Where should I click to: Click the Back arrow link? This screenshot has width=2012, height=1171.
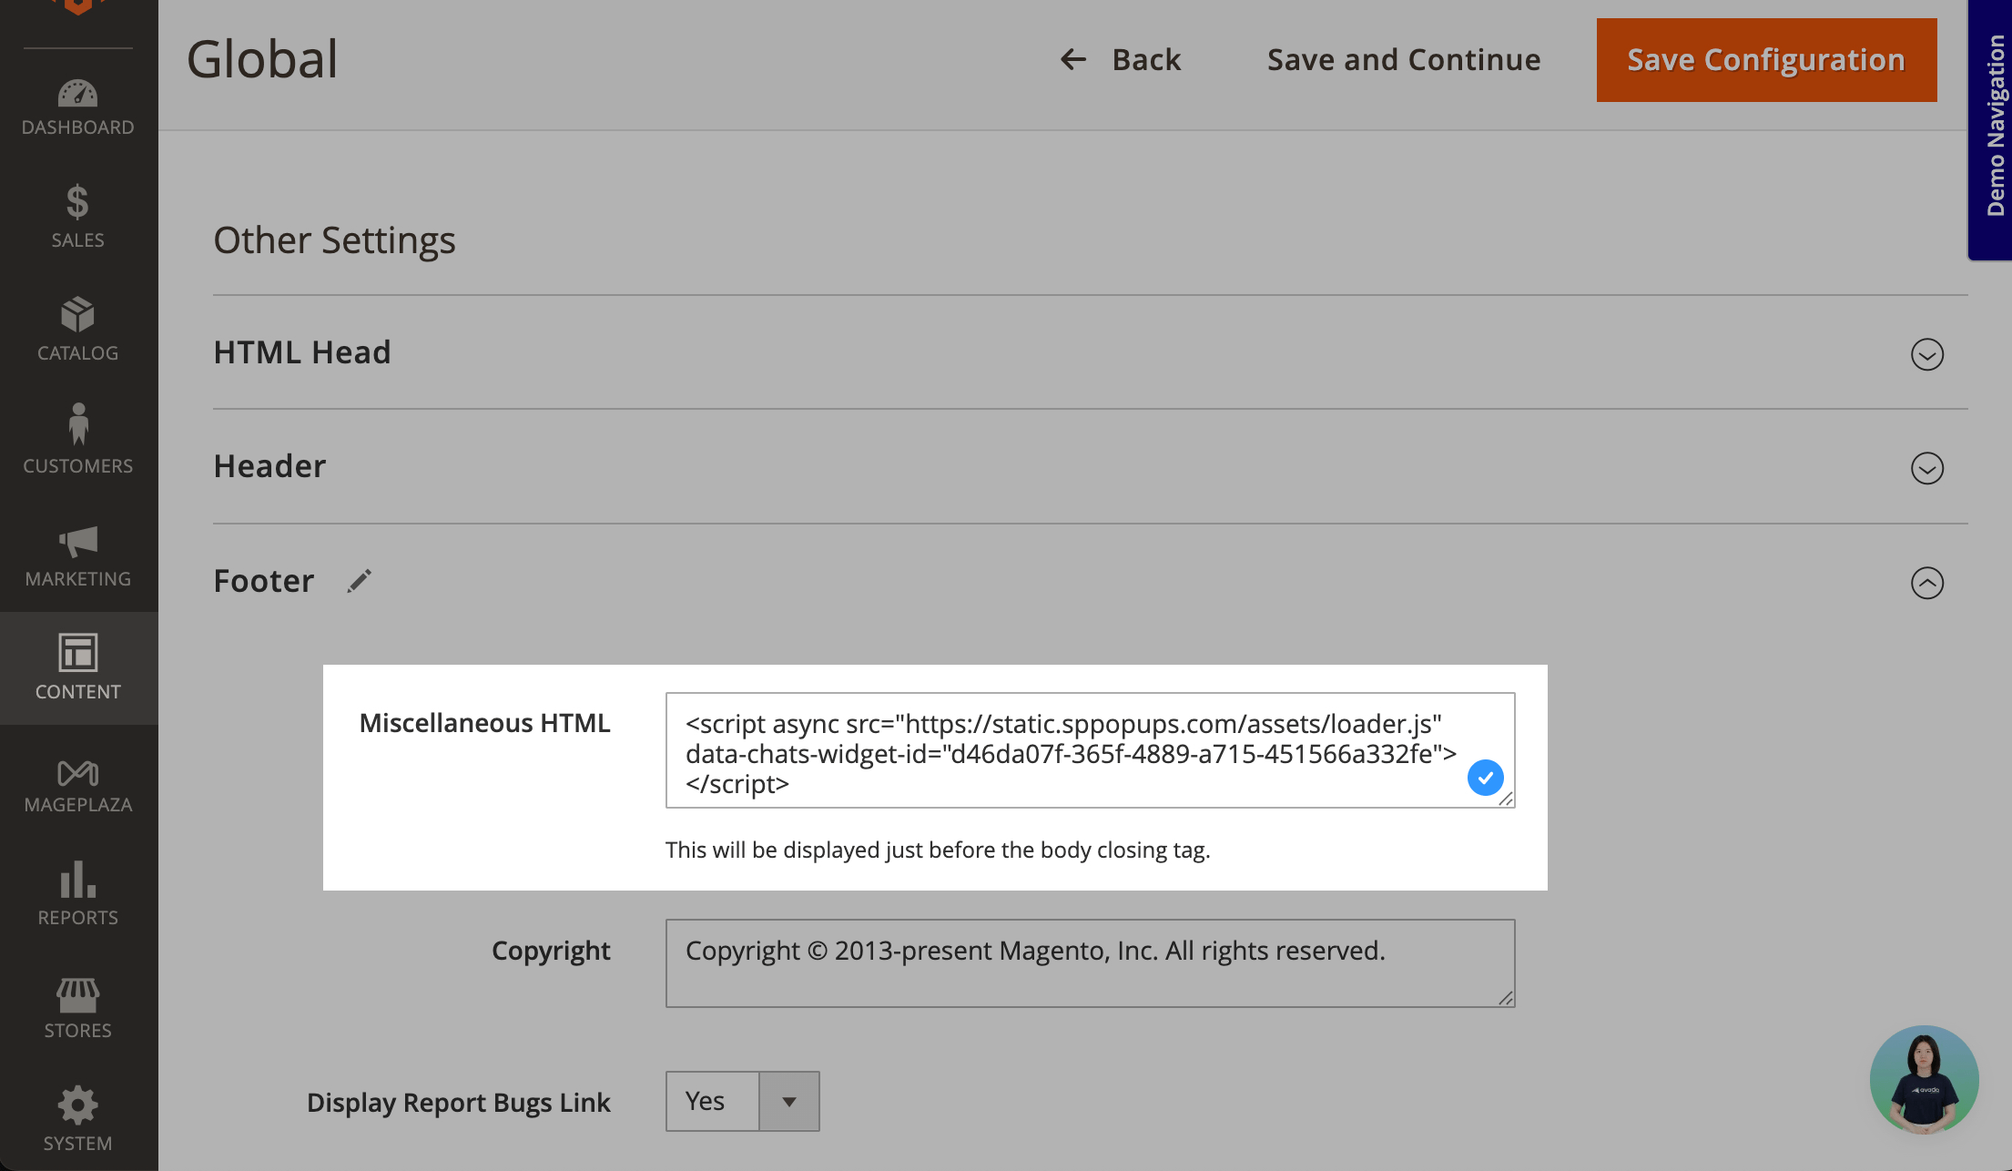tap(1120, 60)
